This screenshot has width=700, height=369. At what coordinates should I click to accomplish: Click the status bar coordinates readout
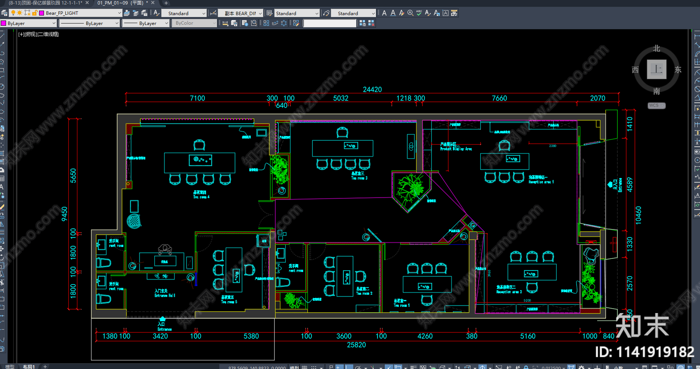(x=257, y=367)
